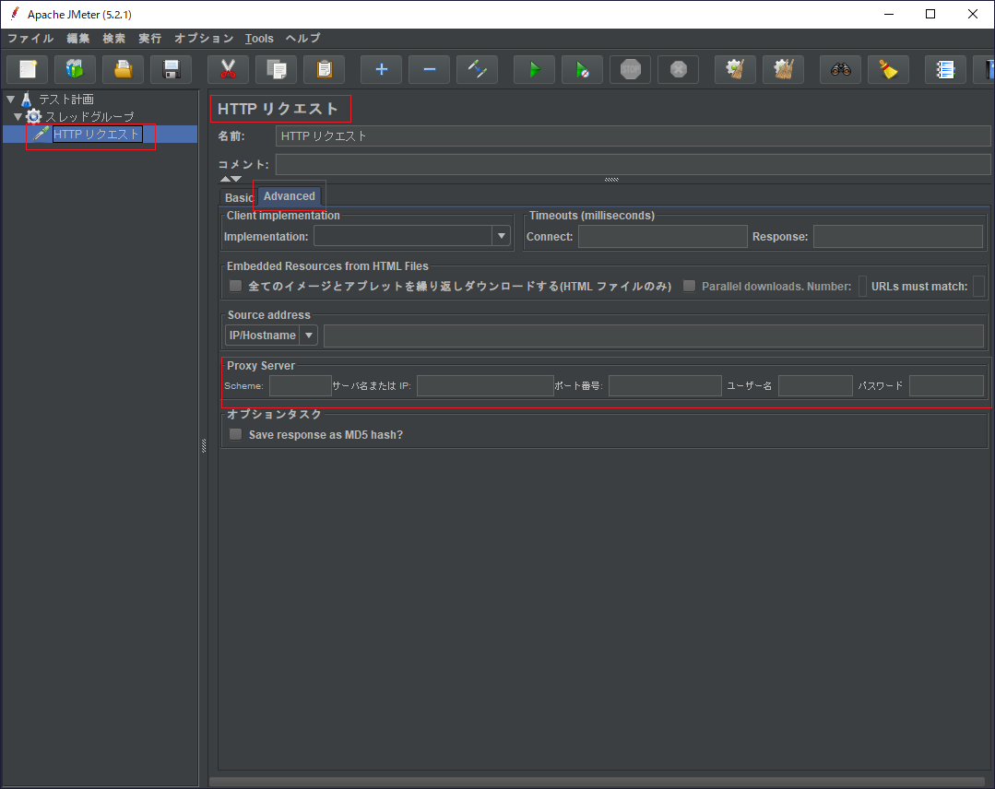
Task: Check Save response as MD5 hash
Action: point(235,433)
